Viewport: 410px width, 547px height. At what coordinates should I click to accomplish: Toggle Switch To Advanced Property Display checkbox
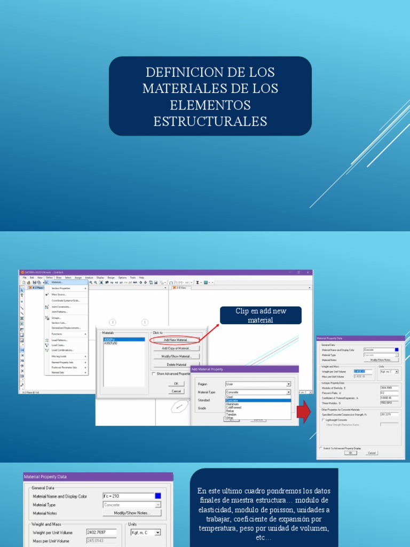point(321,448)
